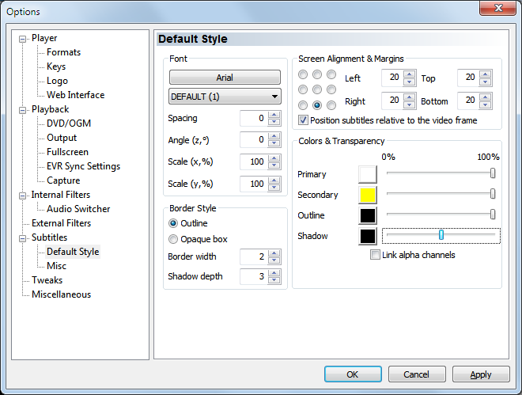The image size is (522, 395).
Task: Click the Arial font button
Action: (225, 78)
